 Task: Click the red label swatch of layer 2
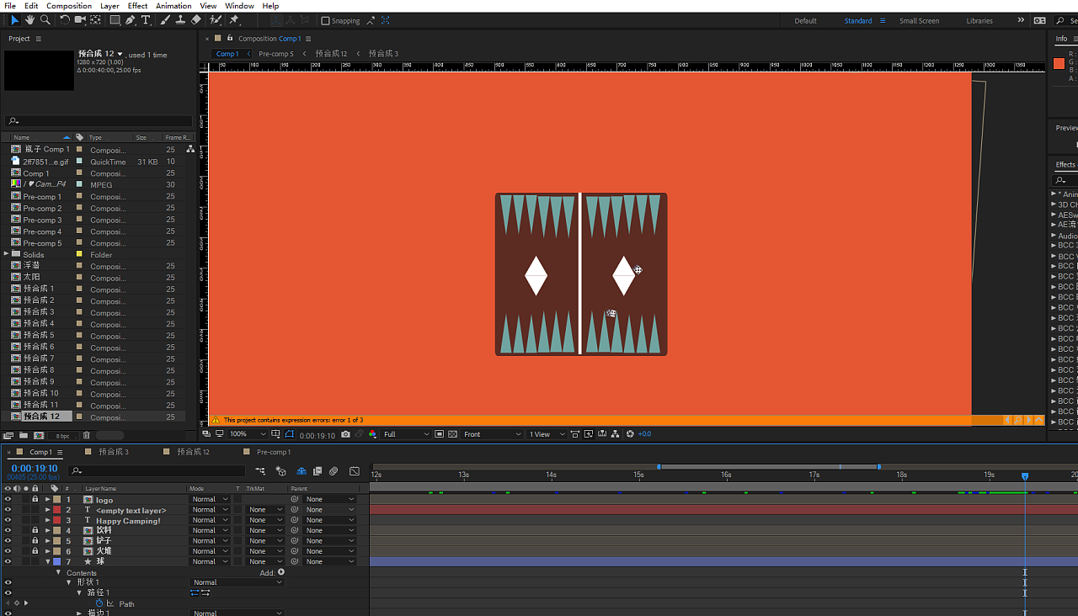(56, 510)
